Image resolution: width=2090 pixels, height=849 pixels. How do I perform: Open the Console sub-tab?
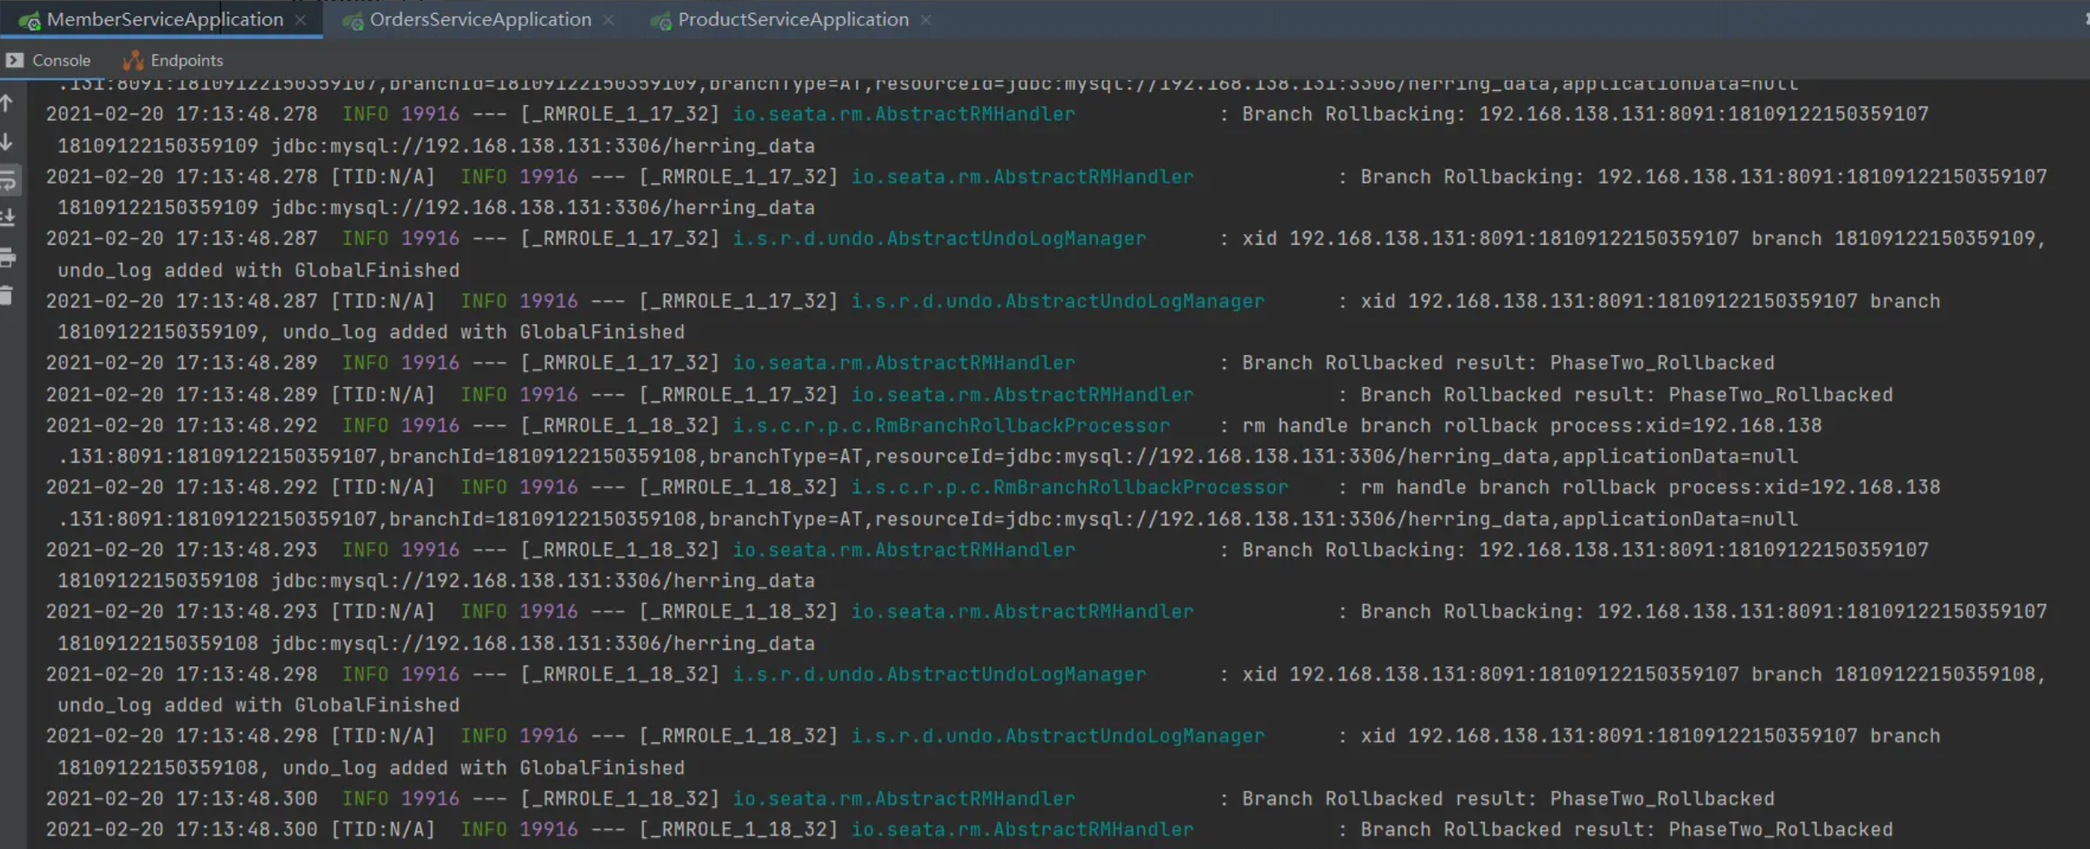(48, 60)
